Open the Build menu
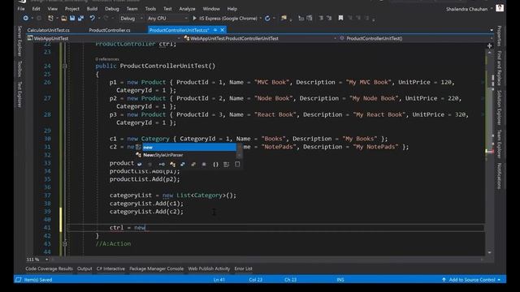520x292 pixels. [x=92, y=9]
